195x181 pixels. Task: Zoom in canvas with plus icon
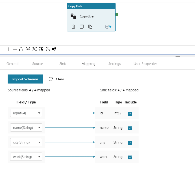coord(8,49)
